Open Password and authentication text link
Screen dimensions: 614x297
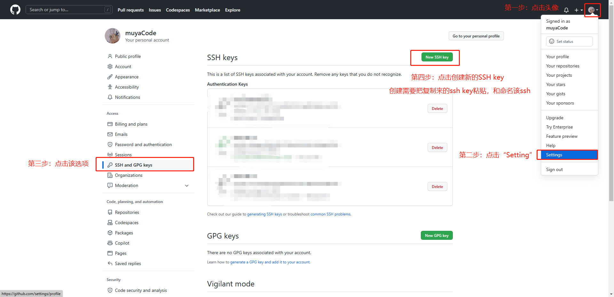click(143, 145)
